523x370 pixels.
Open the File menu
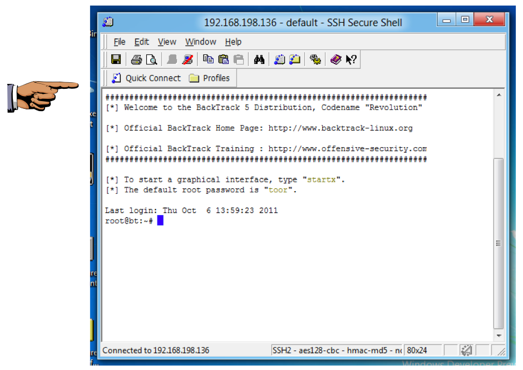point(120,42)
